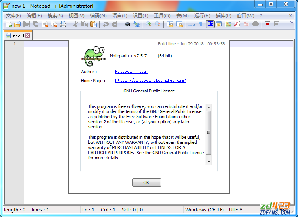Screen dimensions: 298x217
Task: Click Windows (CR LF) in status bar
Action: click(204, 210)
